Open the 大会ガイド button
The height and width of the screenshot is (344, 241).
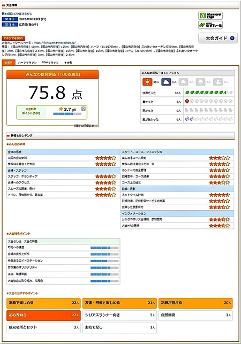coord(218,38)
